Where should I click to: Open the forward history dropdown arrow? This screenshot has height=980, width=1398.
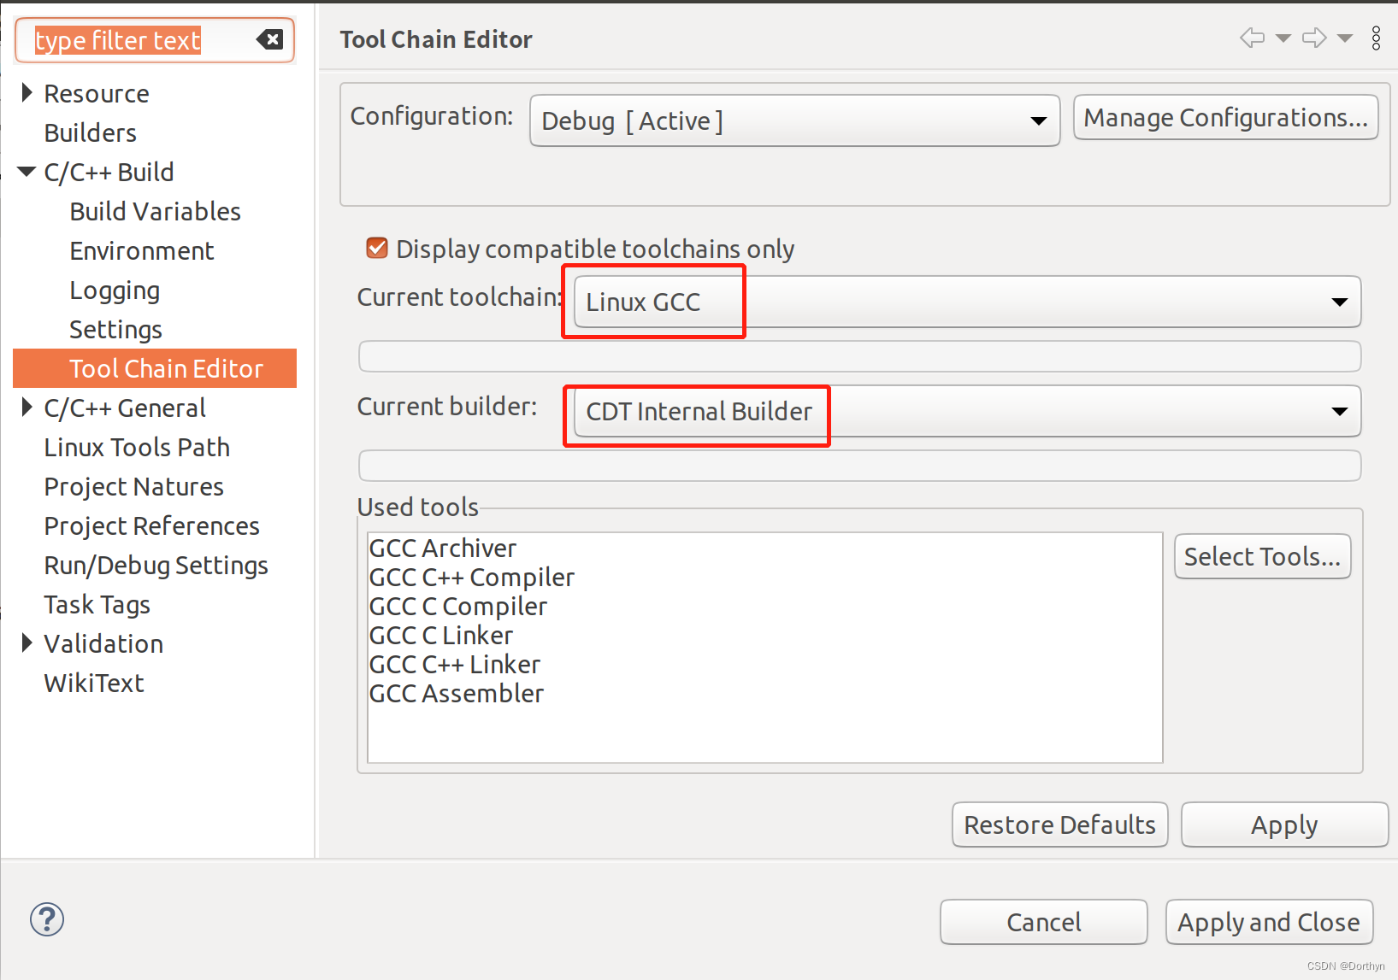pos(1345,38)
